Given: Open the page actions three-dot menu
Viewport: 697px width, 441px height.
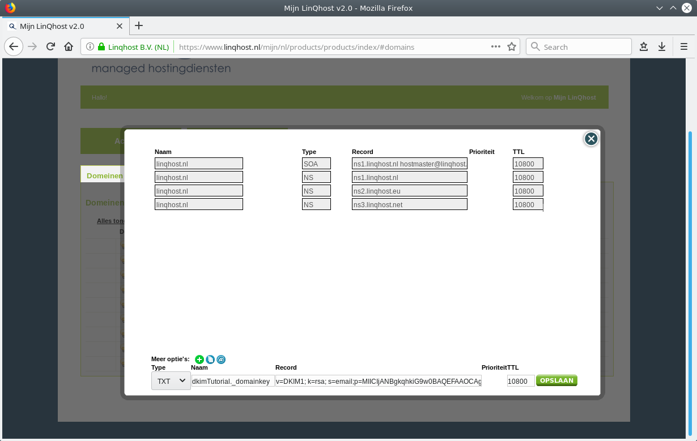Looking at the screenshot, I should click(495, 47).
